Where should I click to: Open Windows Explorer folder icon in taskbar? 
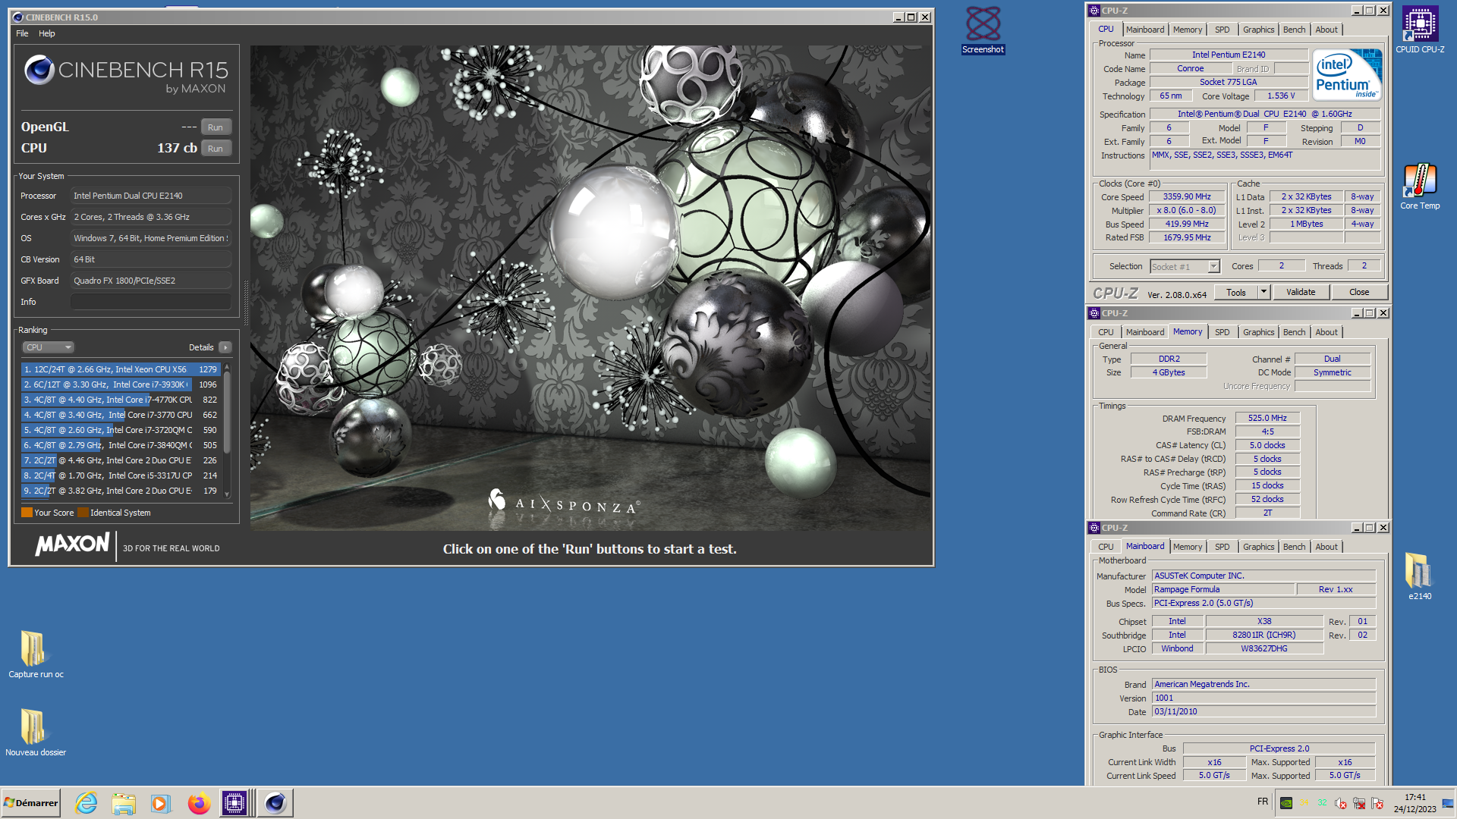click(123, 802)
